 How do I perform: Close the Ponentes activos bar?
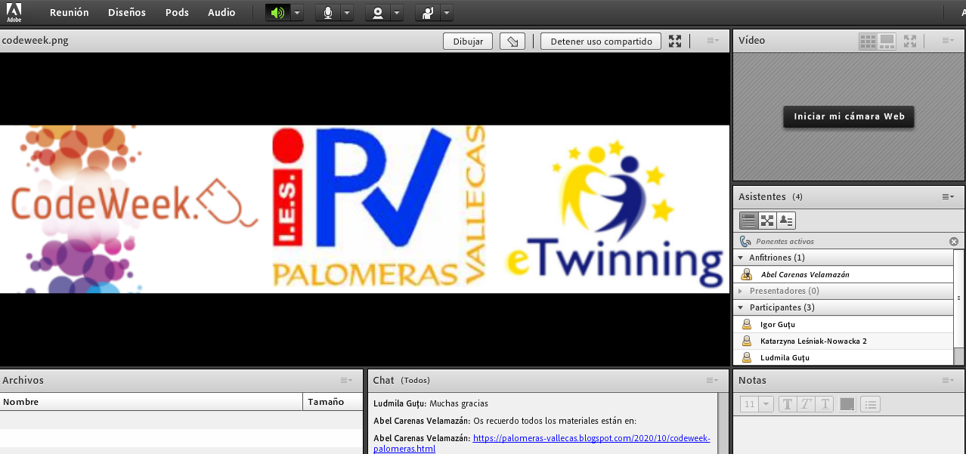click(x=954, y=242)
